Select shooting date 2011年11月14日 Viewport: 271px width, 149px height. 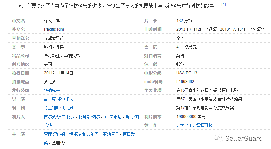pos(58,73)
